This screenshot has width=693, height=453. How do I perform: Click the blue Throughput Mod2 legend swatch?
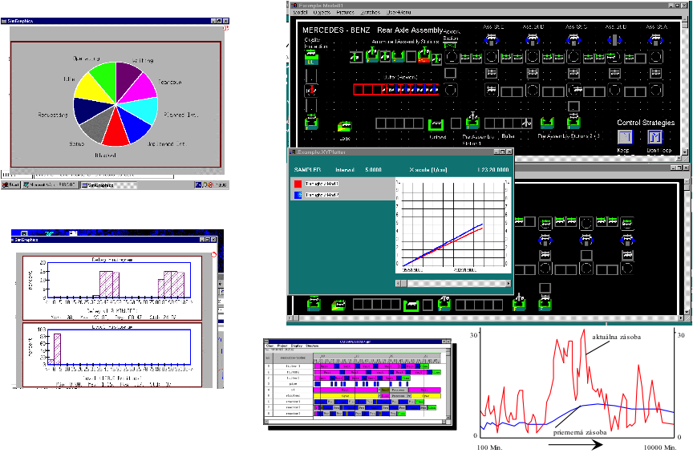(x=298, y=195)
